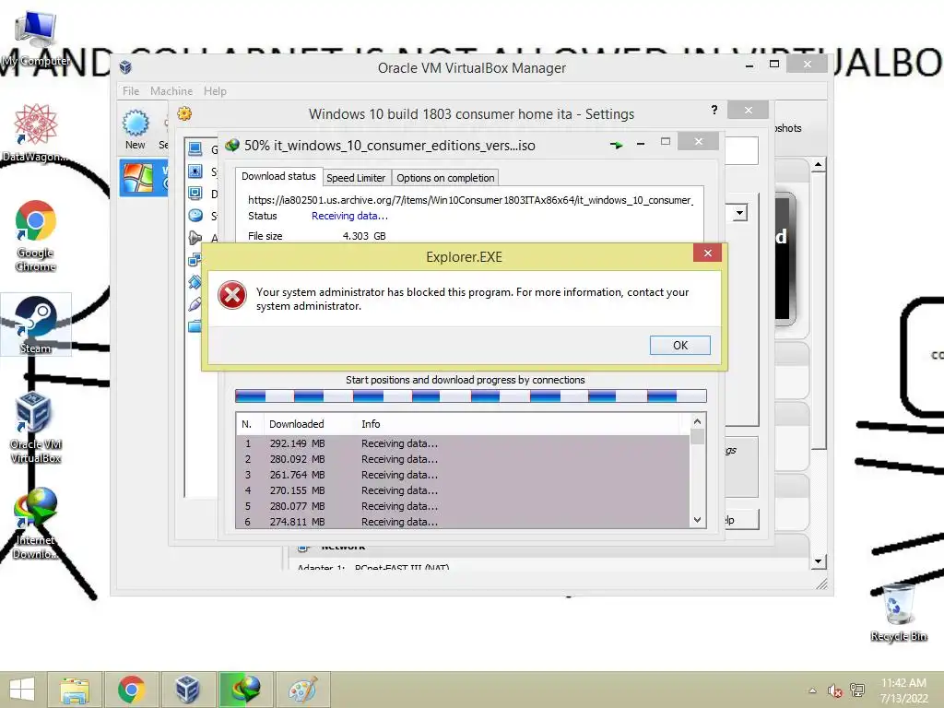Screen dimensions: 944x708
Task: Select connection row 6 with 274.811 MB
Action: [x=463, y=522]
